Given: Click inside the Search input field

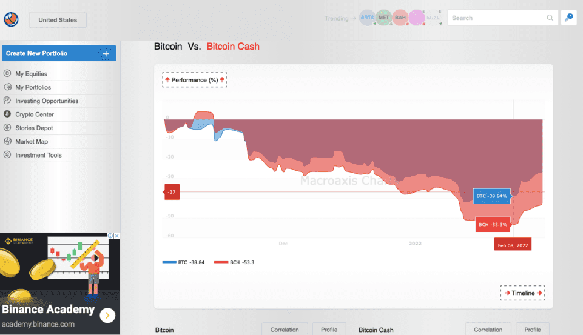Looking at the screenshot, I should [x=497, y=18].
